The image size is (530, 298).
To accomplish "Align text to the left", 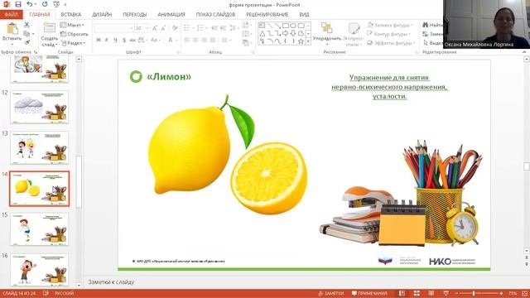I will (187, 40).
